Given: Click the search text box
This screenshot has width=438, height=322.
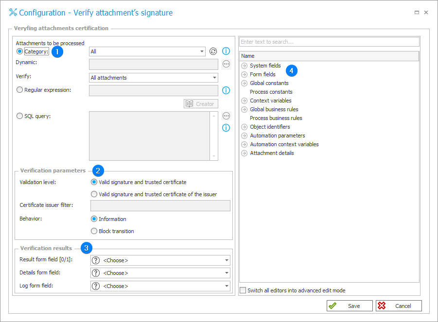Looking at the screenshot, I should (x=329, y=42).
